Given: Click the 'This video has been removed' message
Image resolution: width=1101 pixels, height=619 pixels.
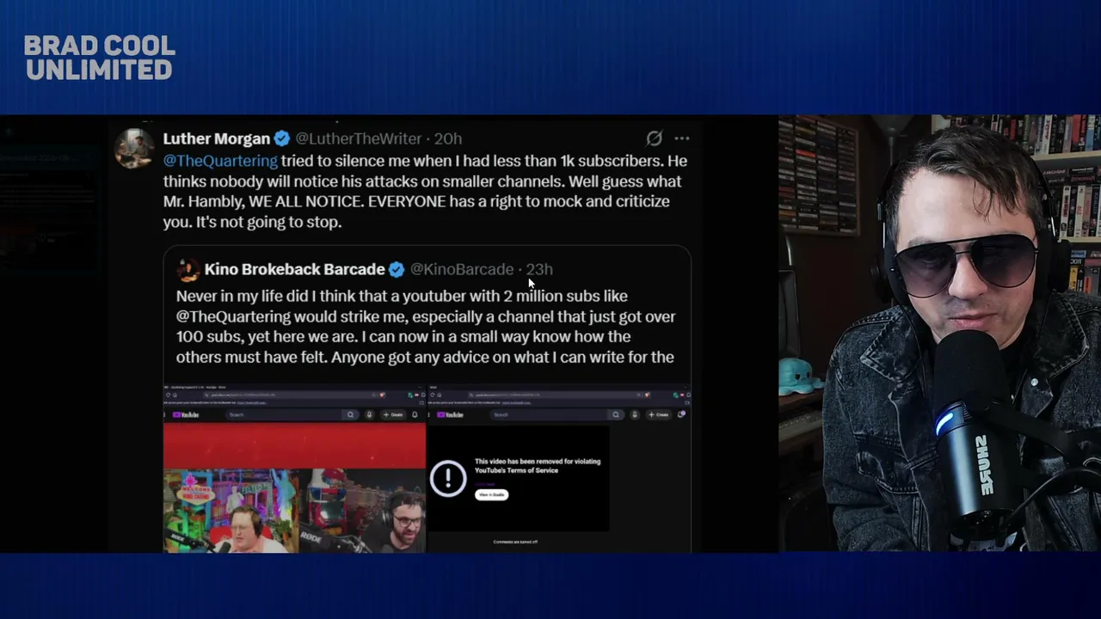Looking at the screenshot, I should click(x=538, y=466).
